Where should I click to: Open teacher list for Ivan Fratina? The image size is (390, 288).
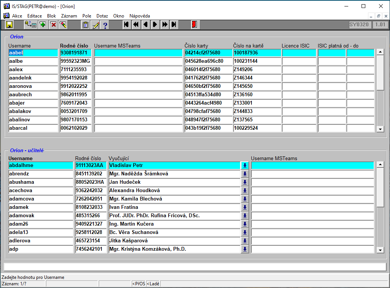tap(245, 207)
